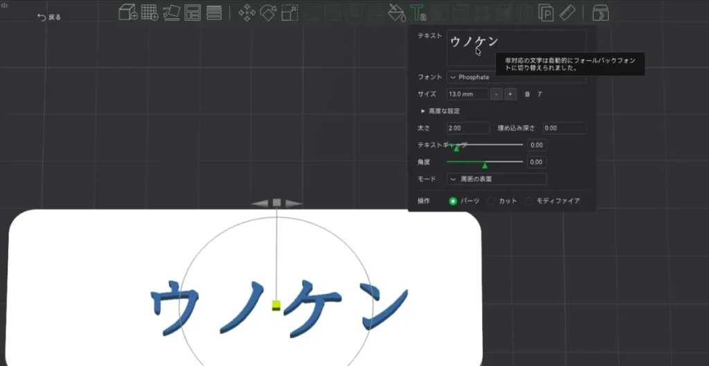Click the テキスト label
This screenshot has width=709, height=366.
click(430, 36)
